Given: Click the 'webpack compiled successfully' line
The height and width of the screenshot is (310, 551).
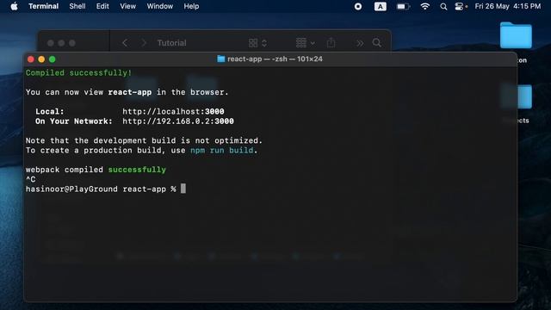Looking at the screenshot, I should 96,170.
